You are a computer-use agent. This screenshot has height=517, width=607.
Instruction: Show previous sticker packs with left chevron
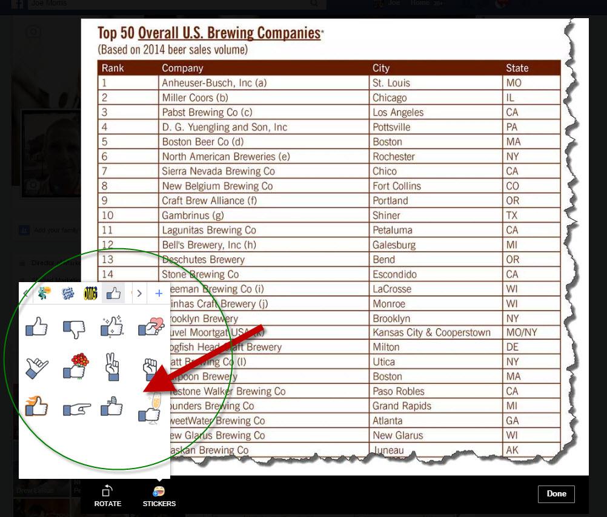click(x=25, y=294)
